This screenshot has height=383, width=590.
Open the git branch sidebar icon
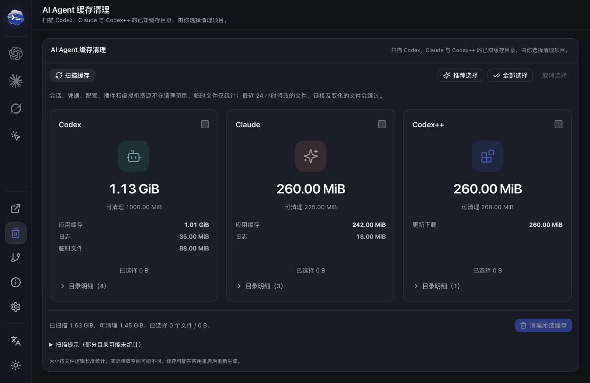[x=15, y=258]
